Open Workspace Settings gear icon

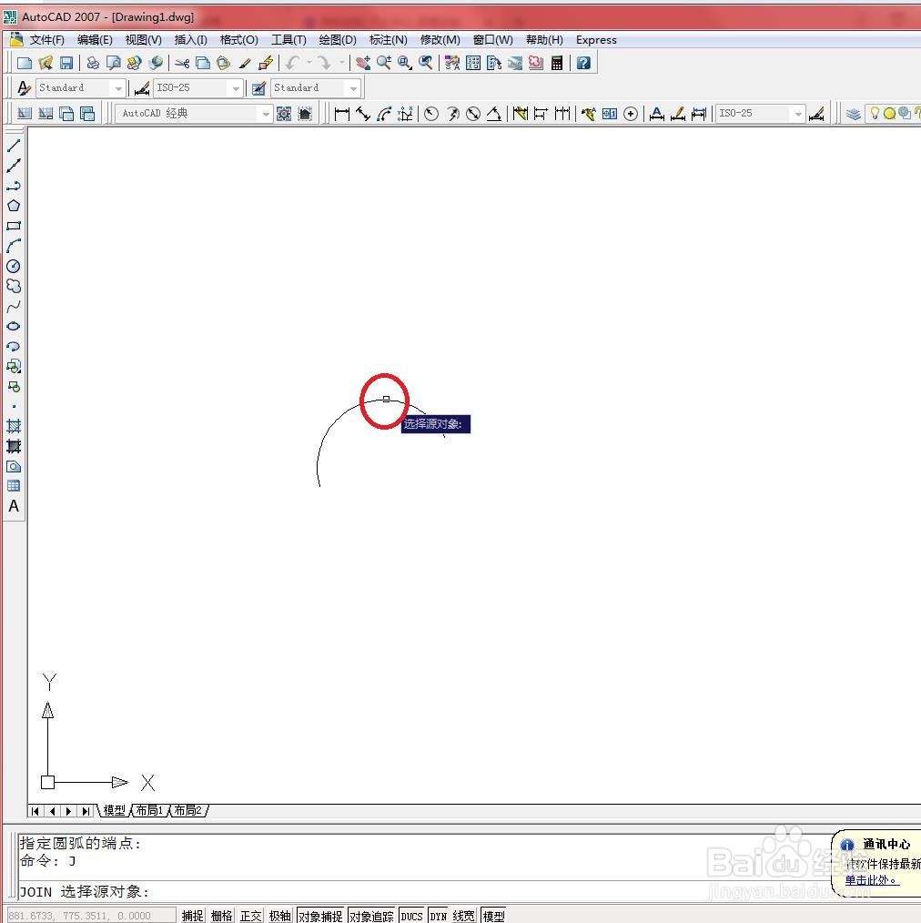tap(284, 114)
